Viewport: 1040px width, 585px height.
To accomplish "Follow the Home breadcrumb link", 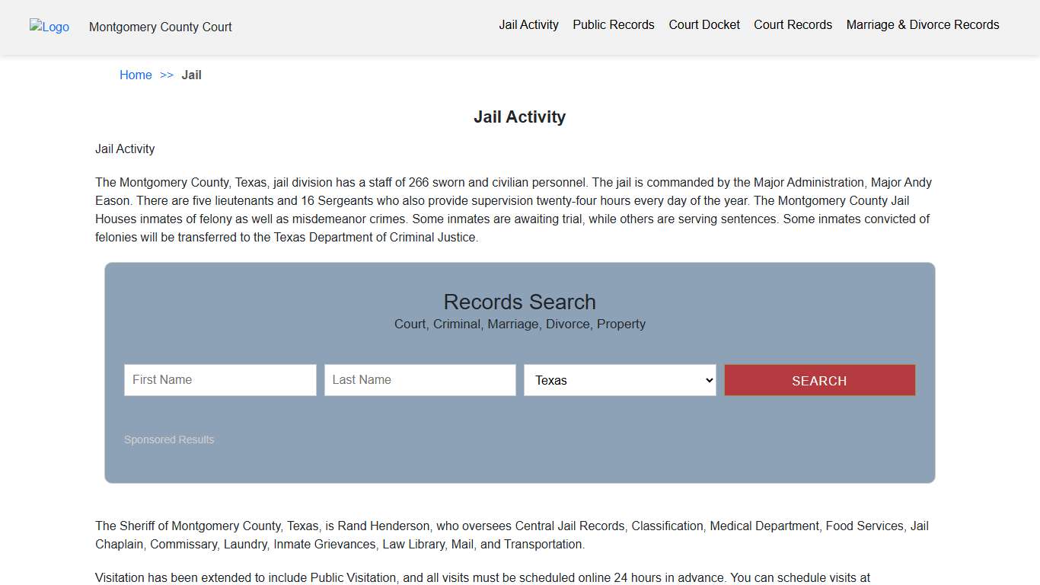I will pyautogui.click(x=136, y=75).
